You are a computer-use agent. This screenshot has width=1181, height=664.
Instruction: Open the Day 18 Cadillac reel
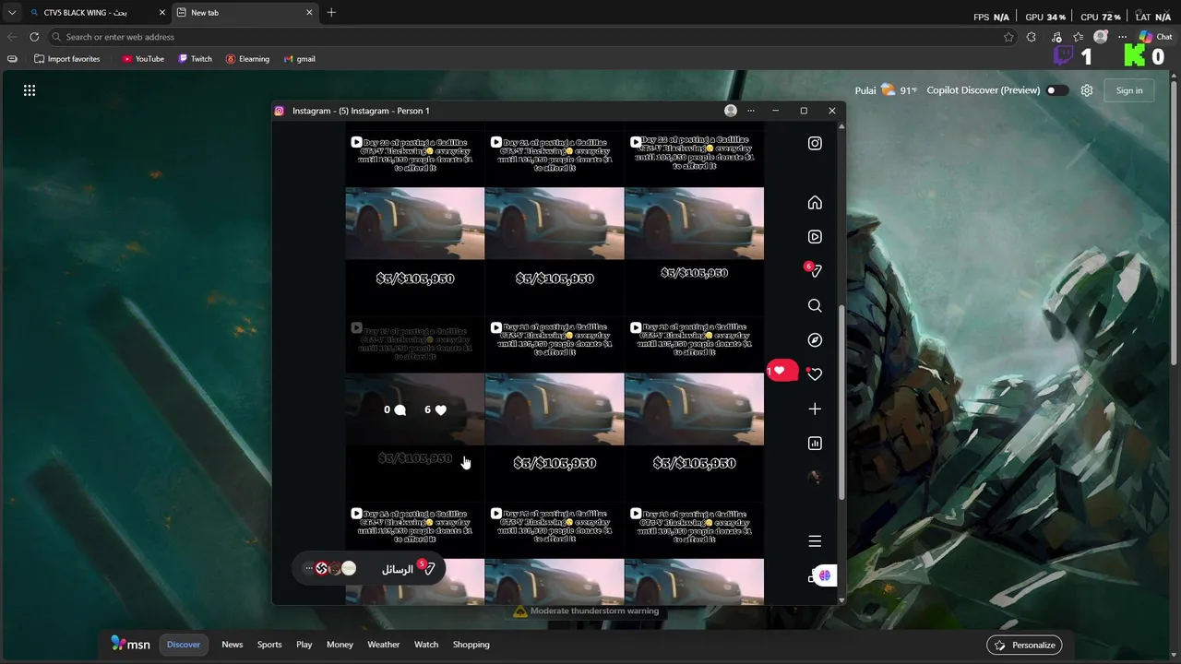pos(555,409)
